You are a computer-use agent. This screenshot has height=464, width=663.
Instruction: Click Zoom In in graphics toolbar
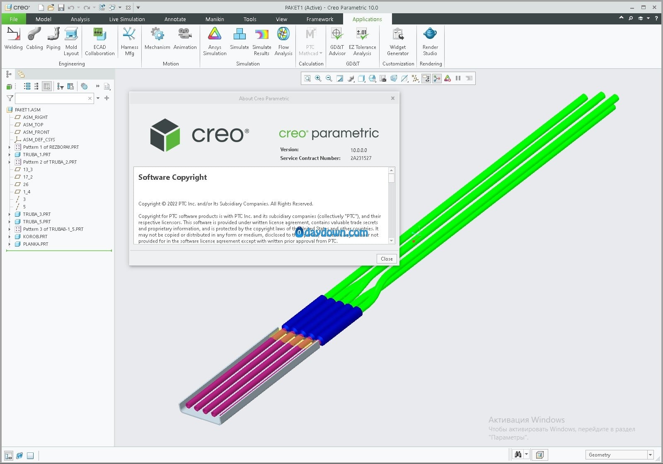(x=318, y=78)
